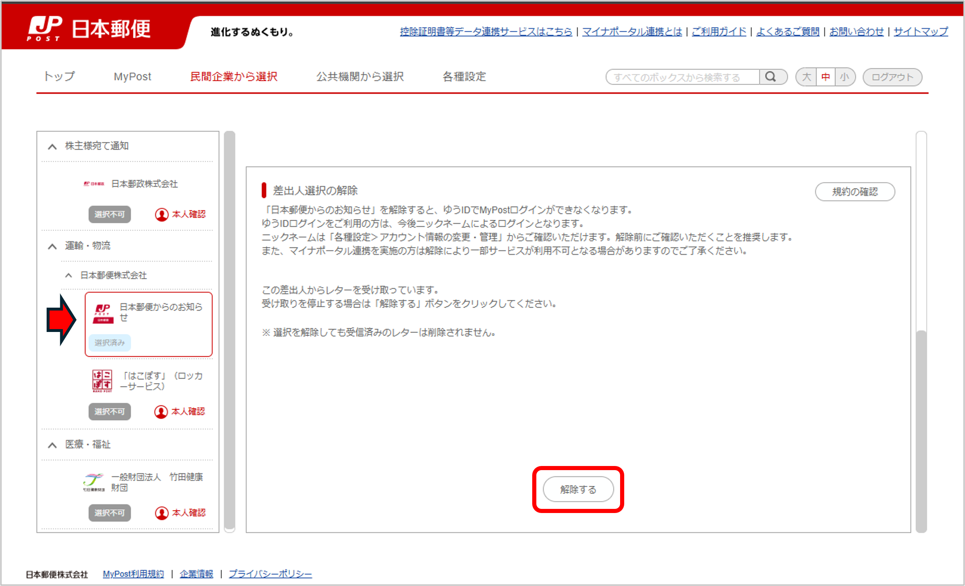Set font size to 小 (small)
Image resolution: width=965 pixels, height=586 pixels.
[844, 77]
